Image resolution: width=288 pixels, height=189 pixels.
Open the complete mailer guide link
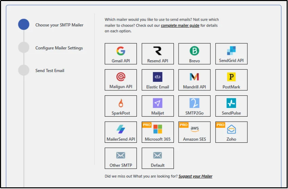click(x=180, y=25)
